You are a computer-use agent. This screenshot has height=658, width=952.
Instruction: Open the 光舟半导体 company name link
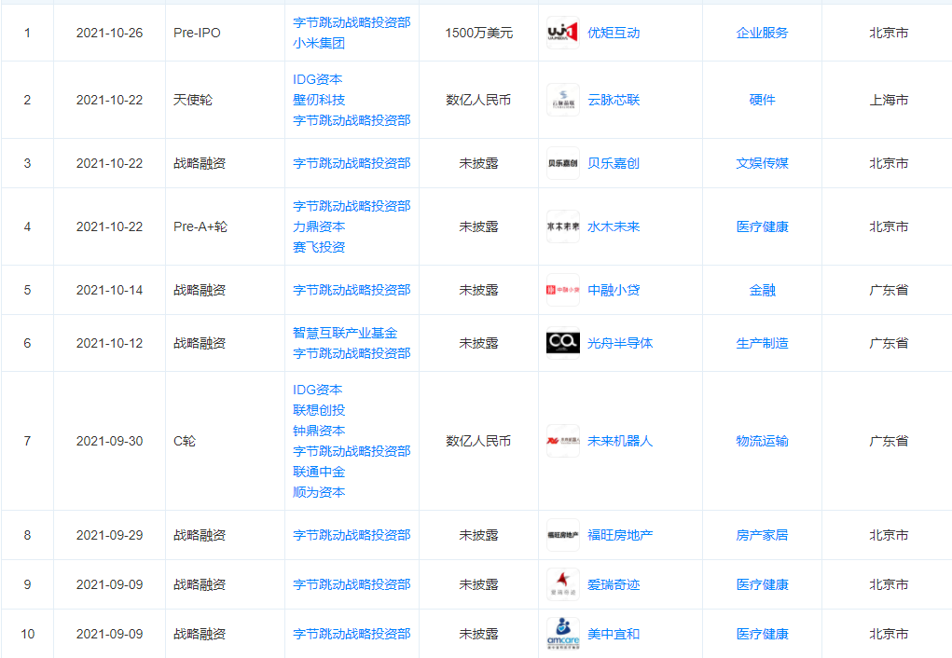(x=620, y=343)
